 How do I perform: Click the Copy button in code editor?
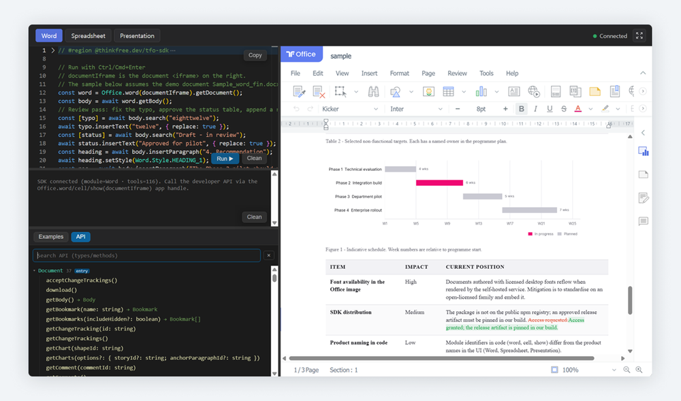(255, 55)
